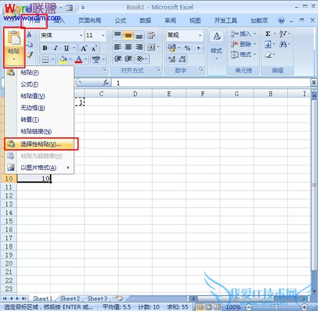The height and width of the screenshot is (311, 318).
Task: Open the text orientation tool
Action: (140, 59)
